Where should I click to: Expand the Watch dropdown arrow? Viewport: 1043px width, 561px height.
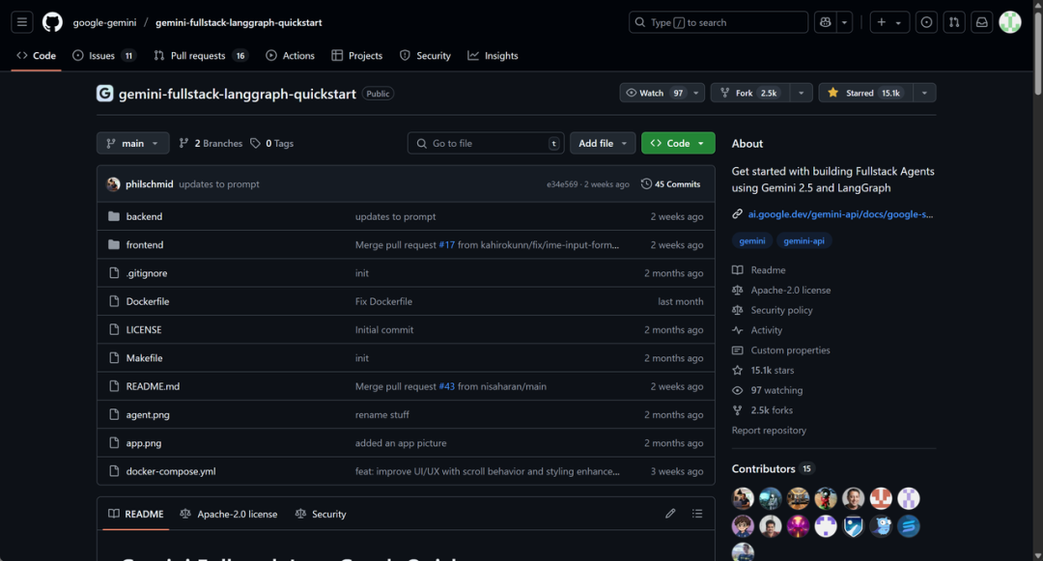point(696,93)
